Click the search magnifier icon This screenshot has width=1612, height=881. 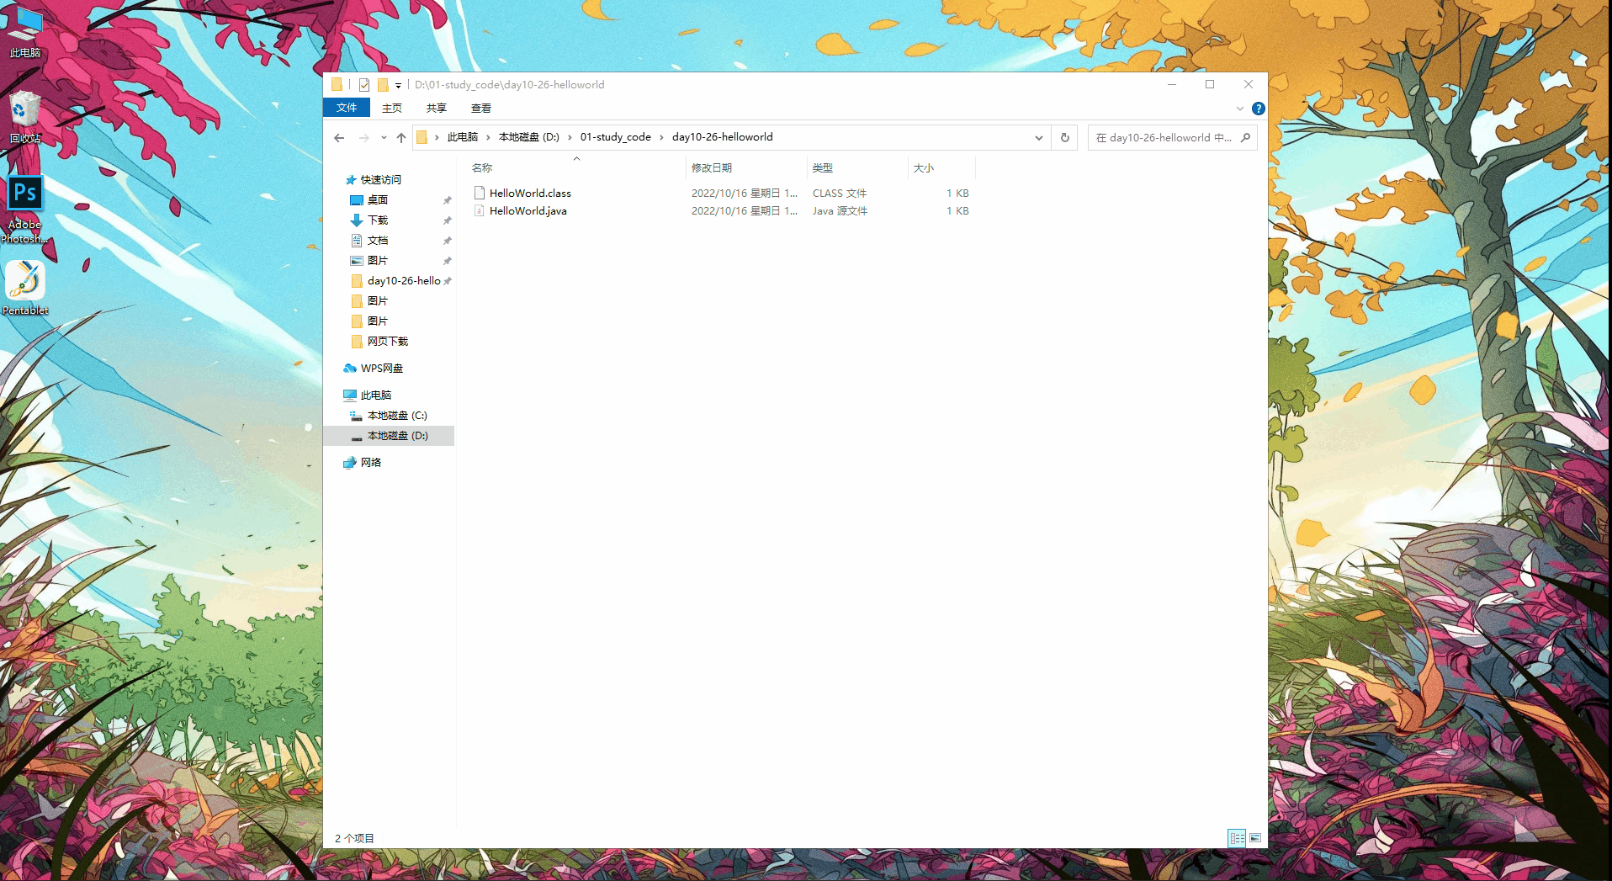1245,138
